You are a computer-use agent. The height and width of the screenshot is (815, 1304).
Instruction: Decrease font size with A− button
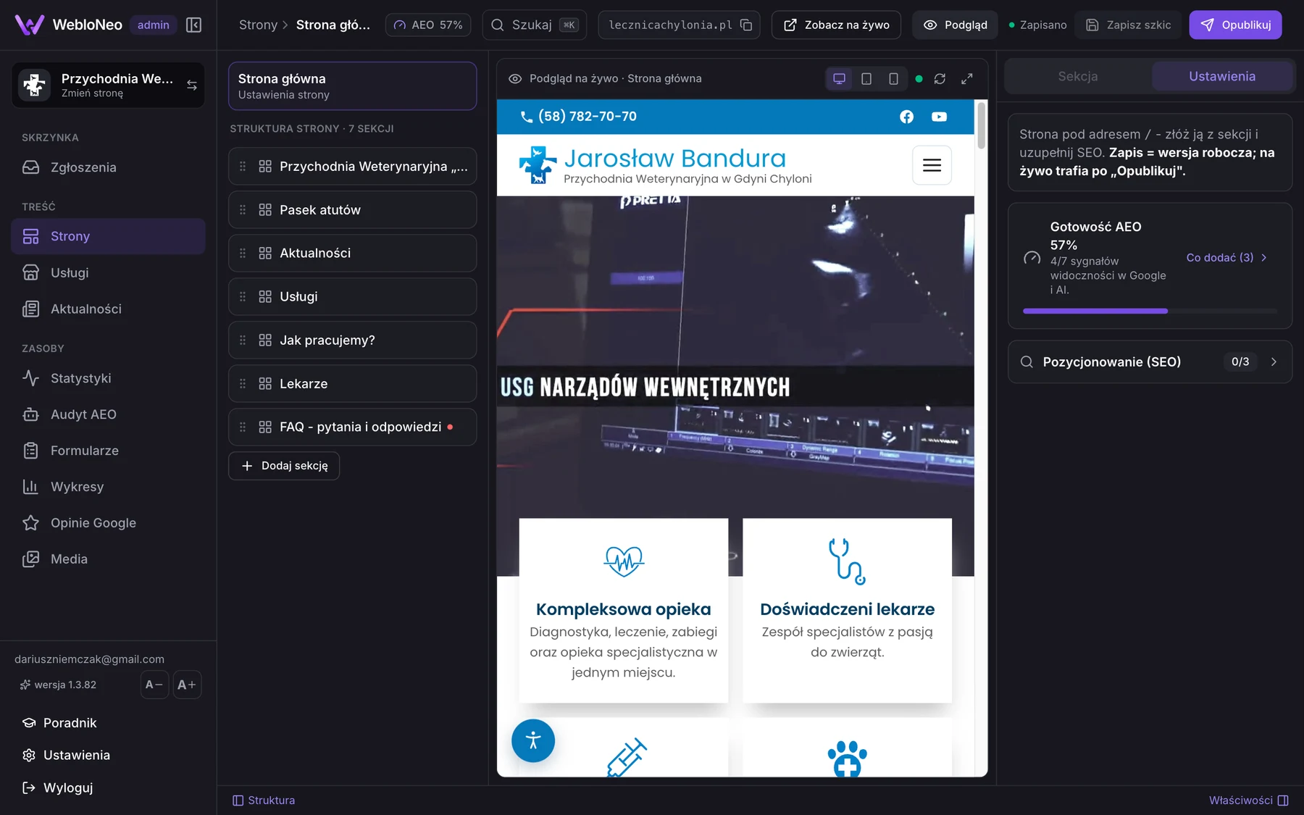coord(154,685)
